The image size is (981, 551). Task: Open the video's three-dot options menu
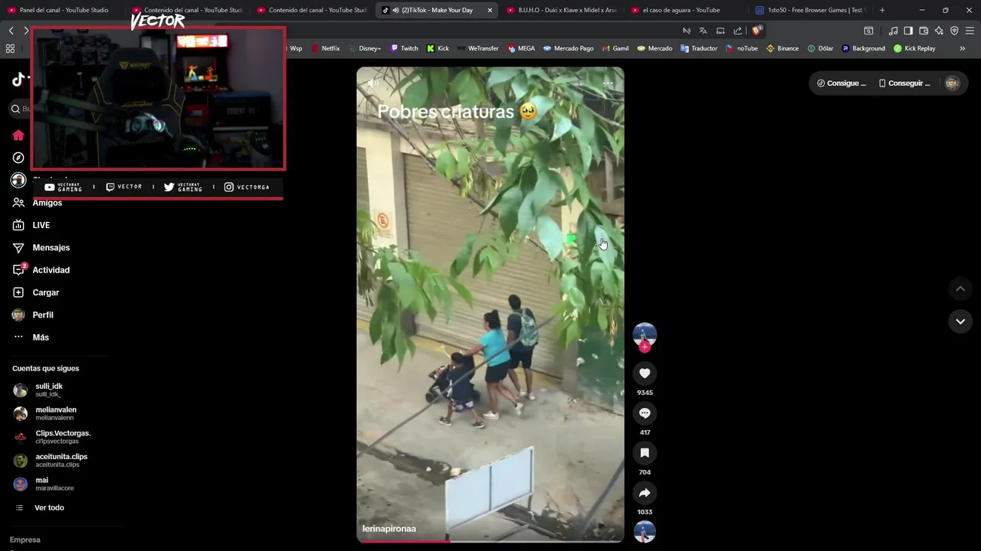608,83
